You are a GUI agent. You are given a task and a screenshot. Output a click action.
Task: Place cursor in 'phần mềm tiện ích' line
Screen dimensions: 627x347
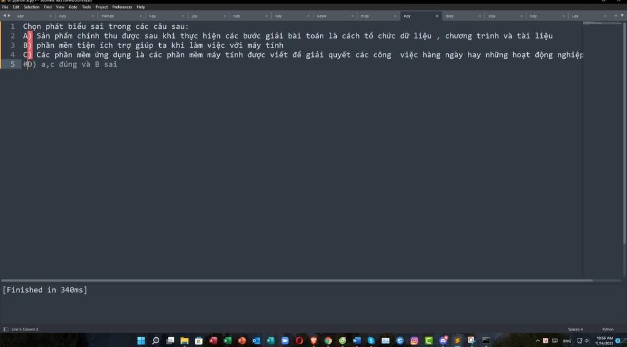[x=153, y=45]
